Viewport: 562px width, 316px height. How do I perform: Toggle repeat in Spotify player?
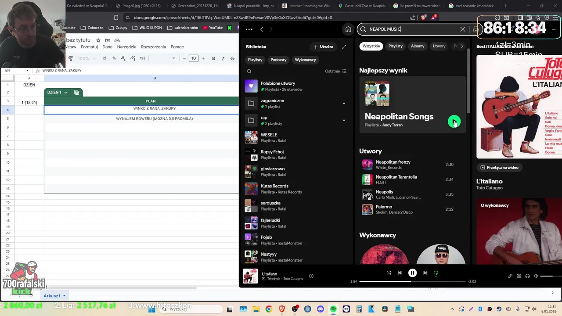(x=436, y=273)
